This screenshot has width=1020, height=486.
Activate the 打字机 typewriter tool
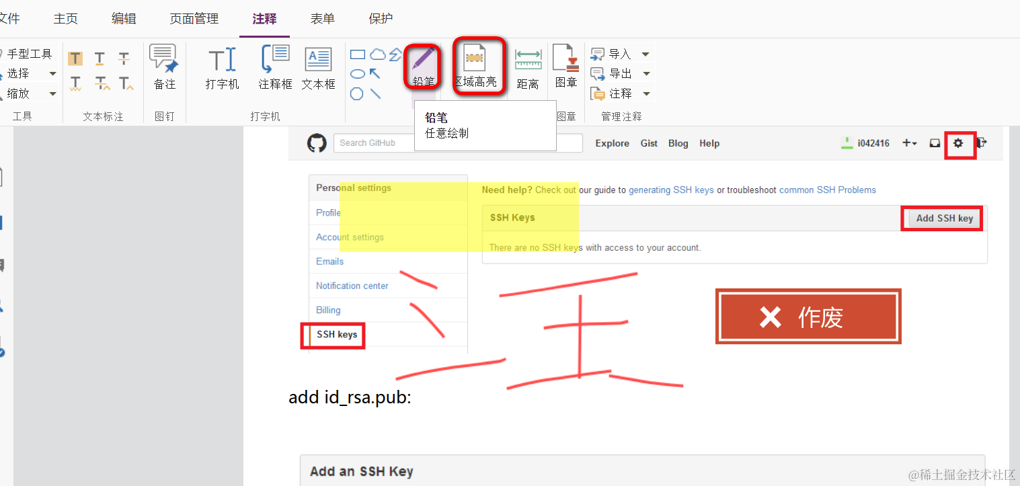[222, 67]
